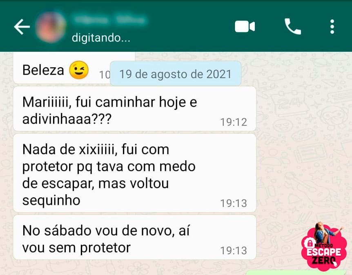Open contact info via blurred name
This screenshot has height=275, width=352.
click(x=110, y=20)
